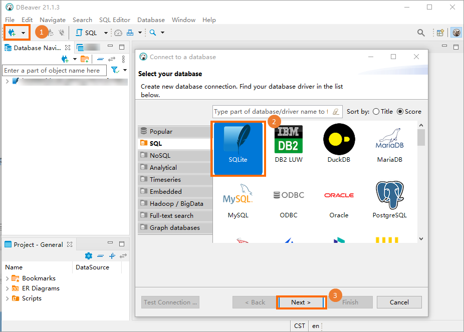Select the NoSQL category
The height and width of the screenshot is (332, 464).
pyautogui.click(x=175, y=156)
